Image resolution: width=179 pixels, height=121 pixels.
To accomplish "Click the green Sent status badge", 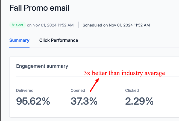I will (x=17, y=25).
